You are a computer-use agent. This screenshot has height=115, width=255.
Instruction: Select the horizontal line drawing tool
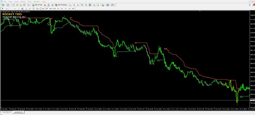(15, 8)
